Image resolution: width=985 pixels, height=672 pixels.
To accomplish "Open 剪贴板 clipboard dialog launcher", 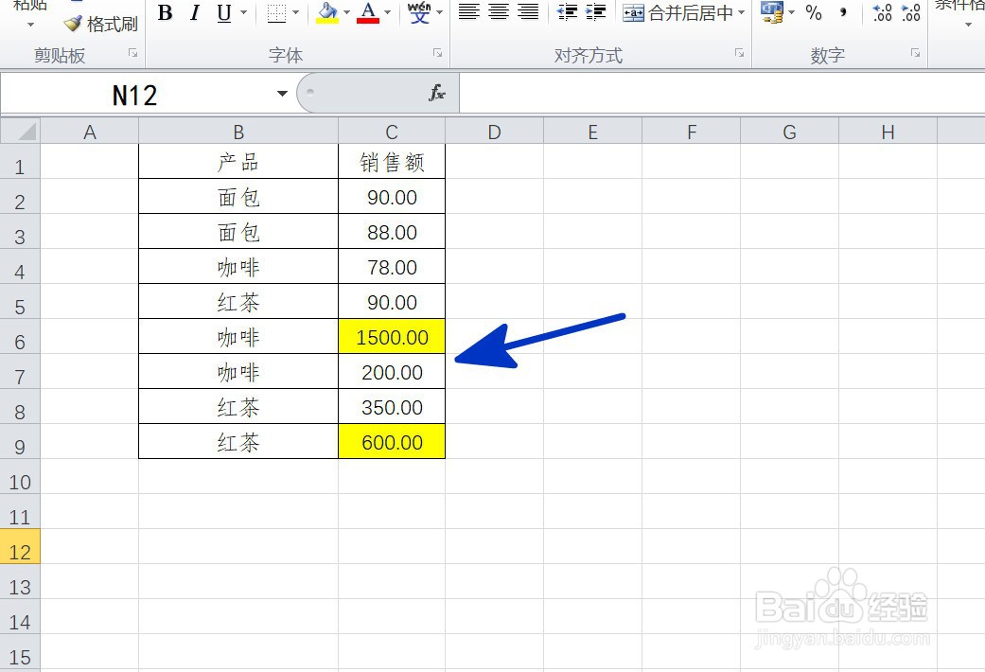I will [133, 53].
